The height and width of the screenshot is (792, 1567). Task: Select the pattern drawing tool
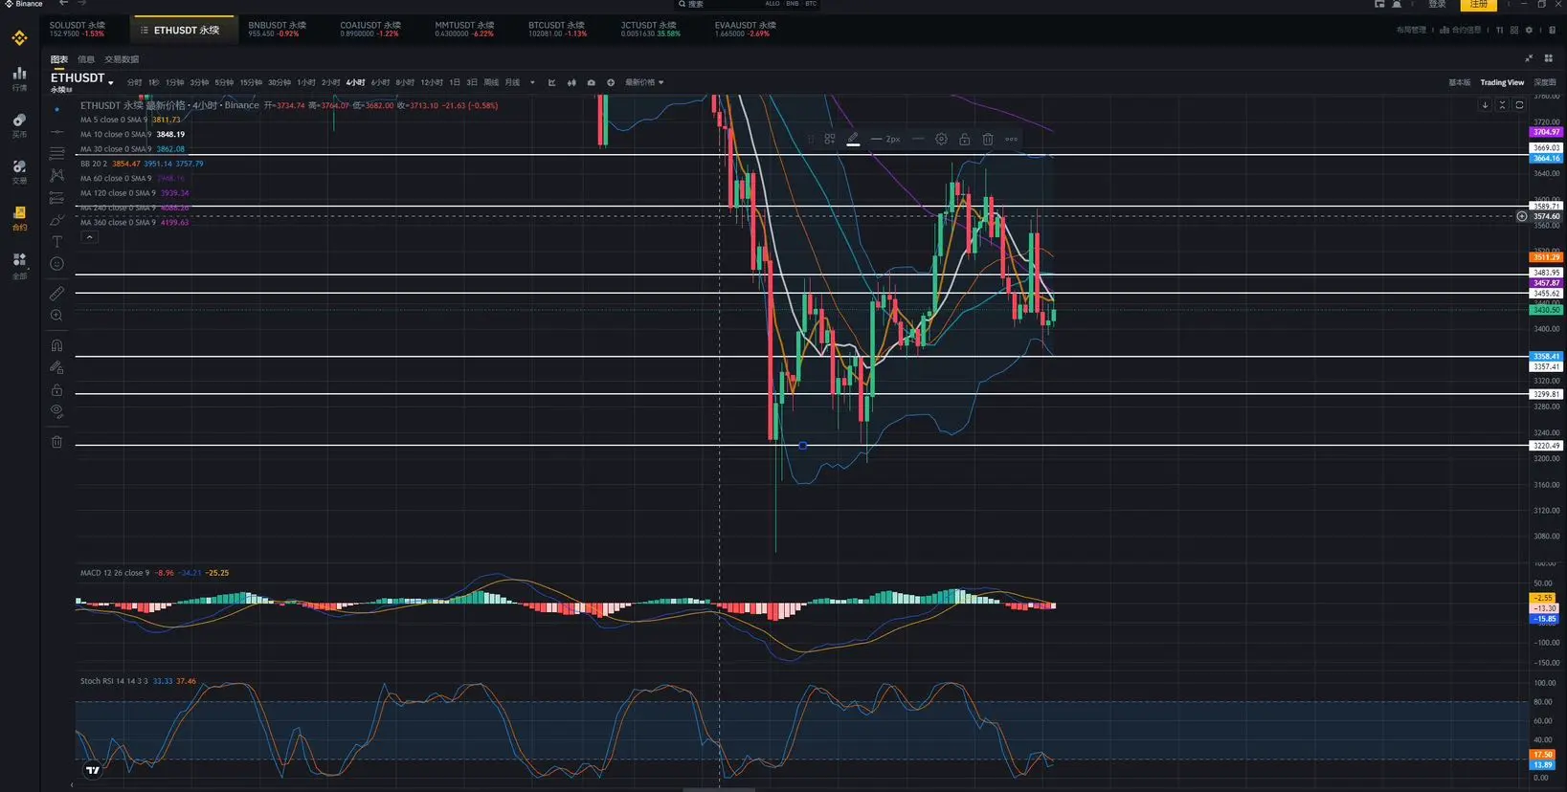point(56,175)
